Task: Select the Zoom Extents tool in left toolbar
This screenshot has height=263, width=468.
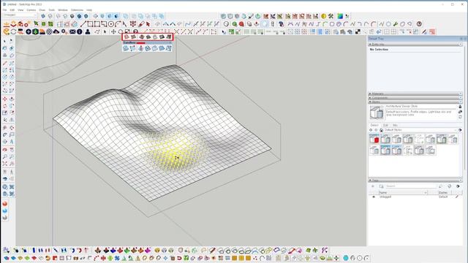Action: pyautogui.click(x=5, y=164)
